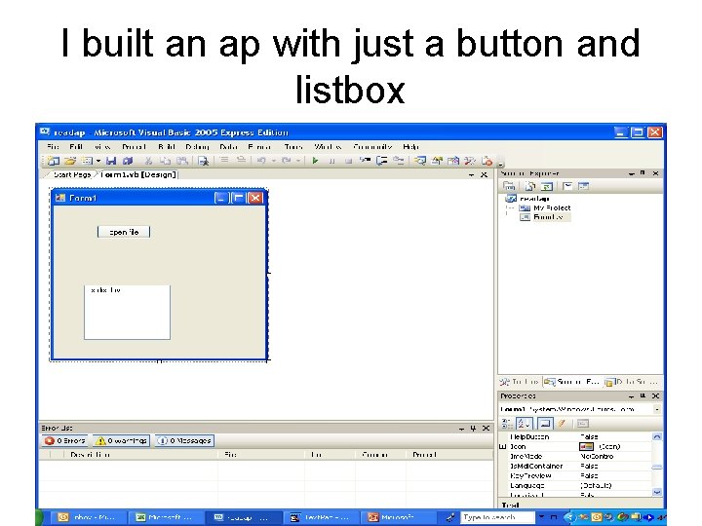
Task: Click Properties grid scrollbar up arrow
Action: click(656, 436)
